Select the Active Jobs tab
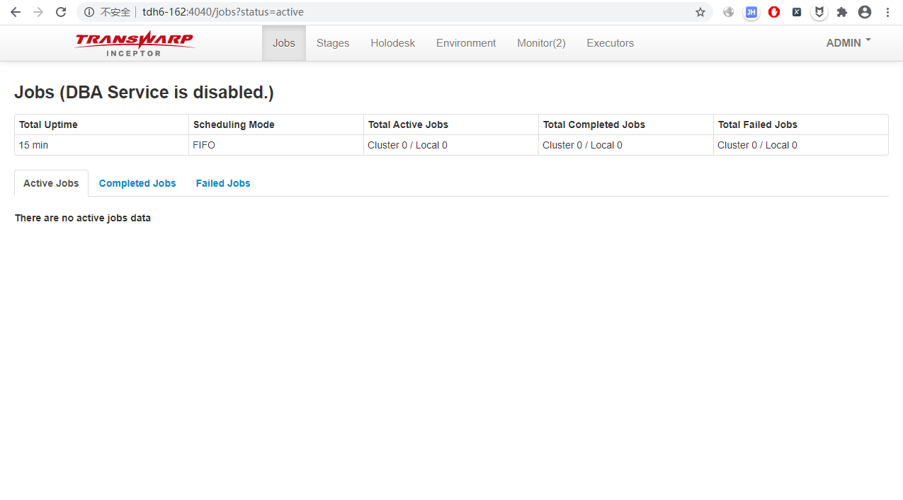 pos(51,183)
